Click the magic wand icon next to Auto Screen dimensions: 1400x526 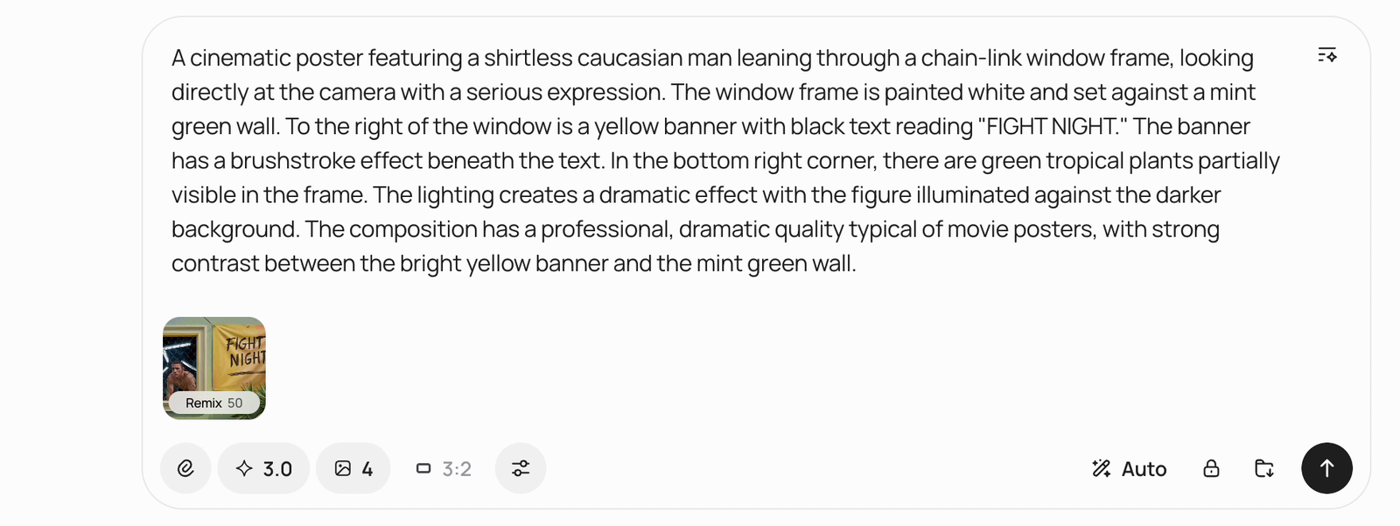[1101, 468]
